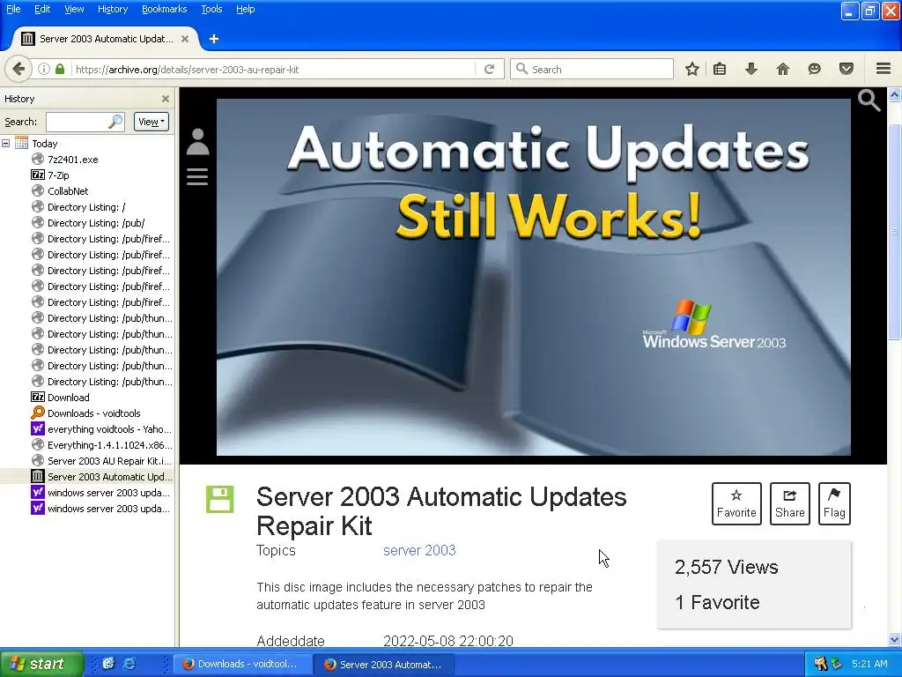Click the Automatic Updates Still Works image
The height and width of the screenshot is (677, 902).
533,277
